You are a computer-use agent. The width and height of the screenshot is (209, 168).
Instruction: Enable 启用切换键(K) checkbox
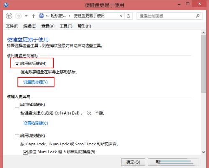click(x=17, y=136)
